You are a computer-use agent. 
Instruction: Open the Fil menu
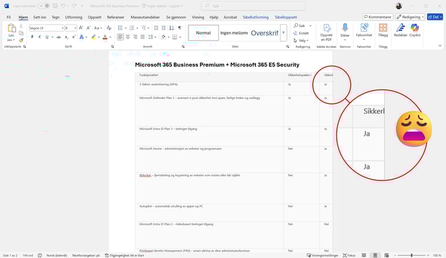(x=9, y=17)
